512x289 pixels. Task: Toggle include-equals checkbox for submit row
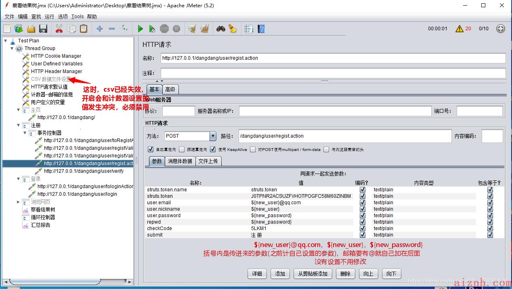(490, 235)
